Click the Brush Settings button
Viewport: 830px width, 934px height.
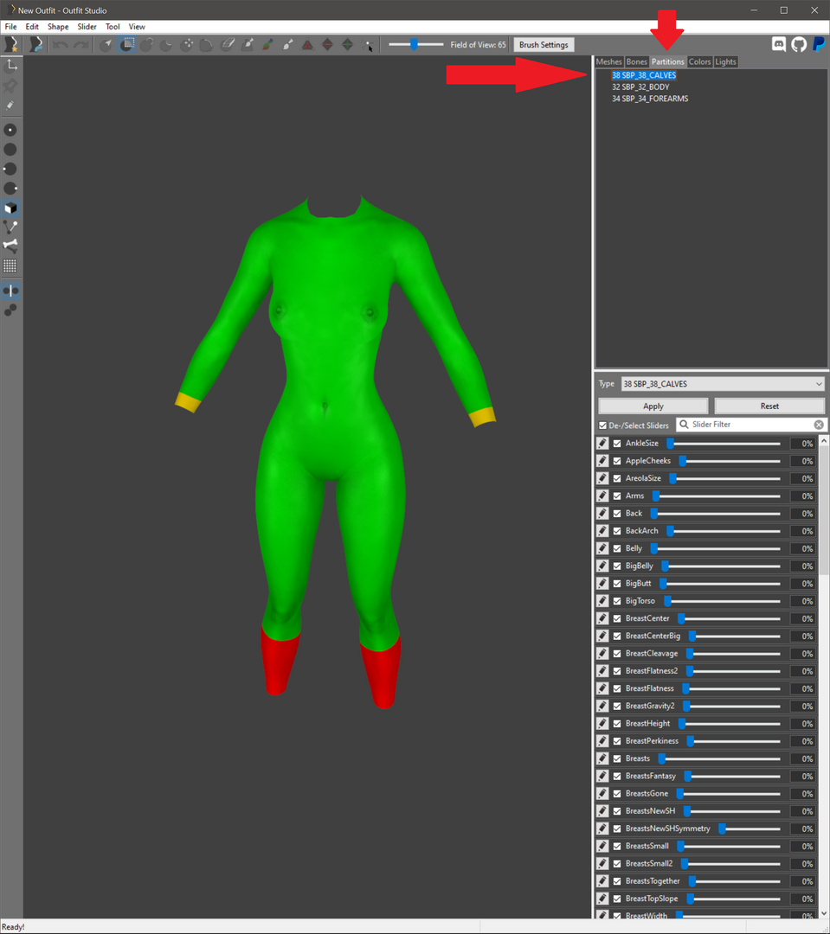[544, 45]
